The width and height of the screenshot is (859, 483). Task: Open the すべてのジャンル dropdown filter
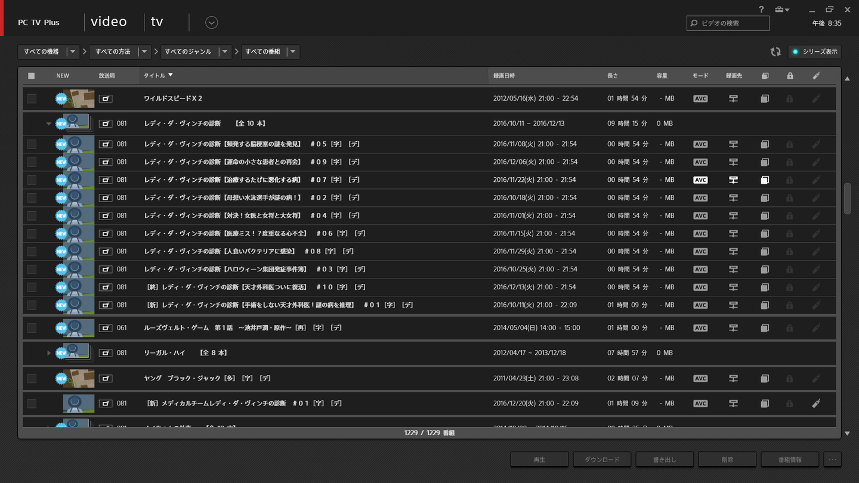pyautogui.click(x=224, y=52)
